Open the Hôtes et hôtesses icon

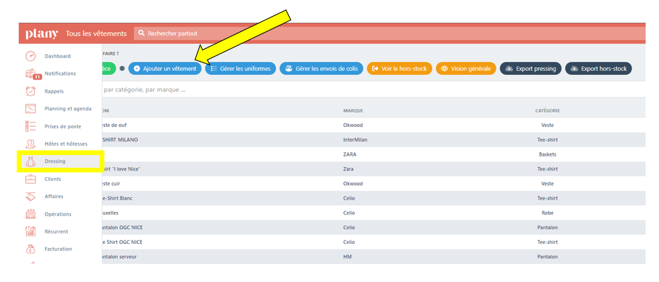coord(30,144)
